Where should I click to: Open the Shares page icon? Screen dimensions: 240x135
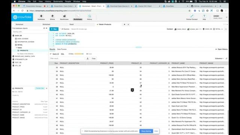click(x=52, y=16)
